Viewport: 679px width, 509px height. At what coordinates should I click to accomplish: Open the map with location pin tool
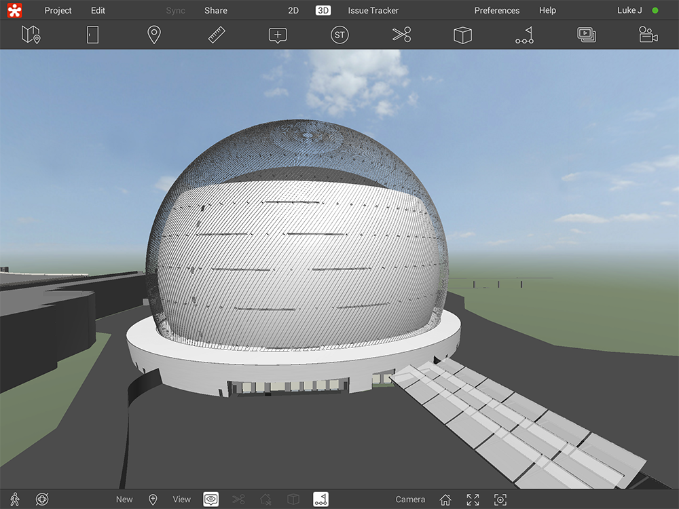31,35
